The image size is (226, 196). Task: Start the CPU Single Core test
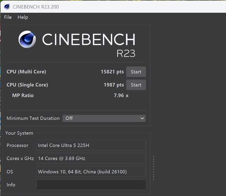pos(136,85)
